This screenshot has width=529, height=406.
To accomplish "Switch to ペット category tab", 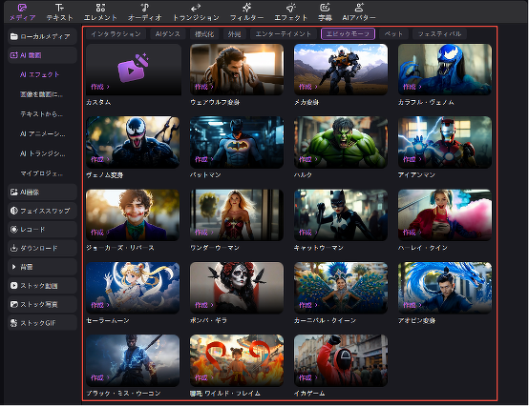I will (x=393, y=34).
